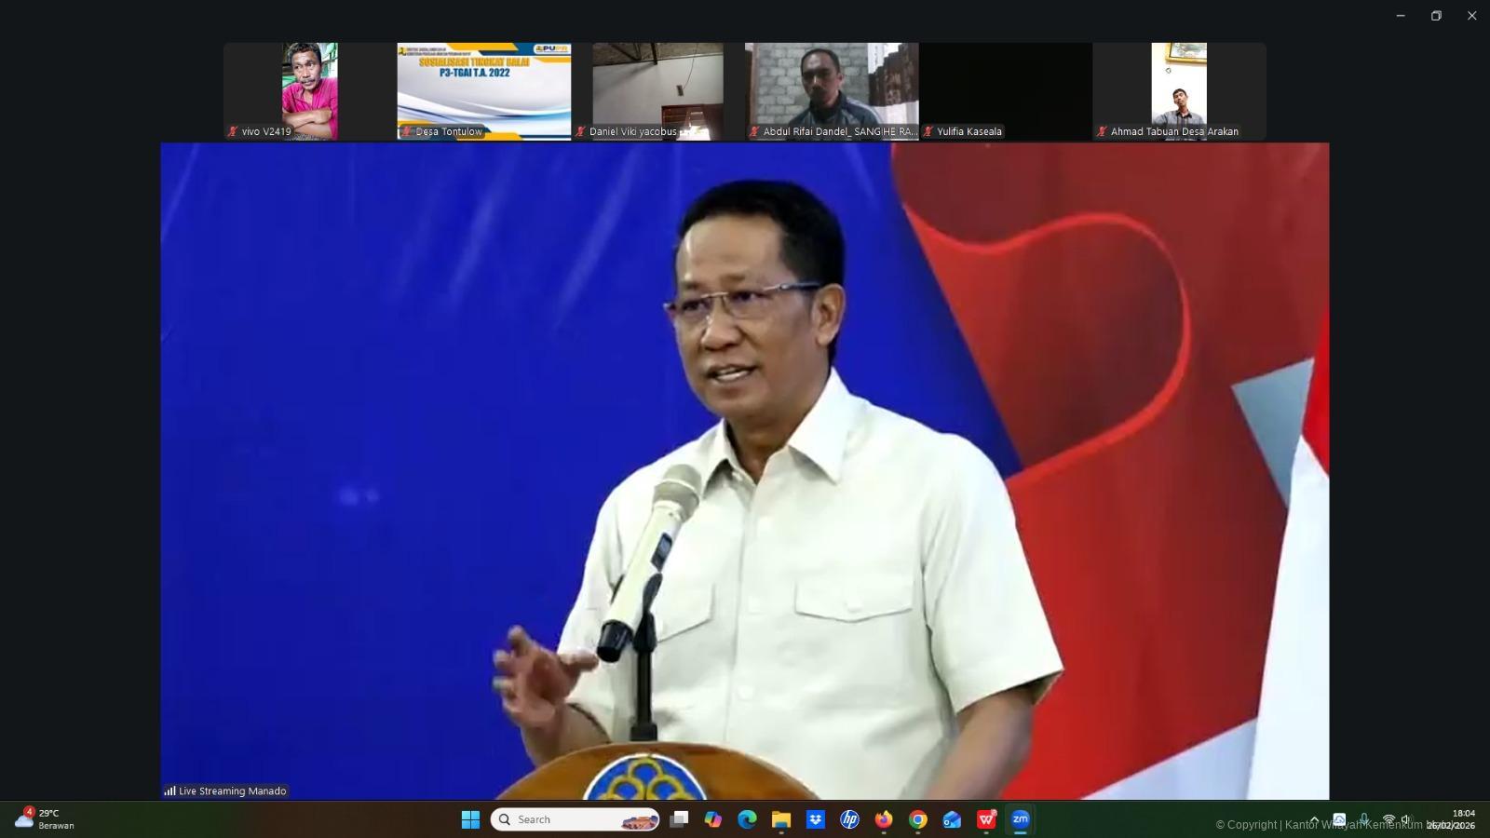
Task: Open the clock and date panel
Action: pyautogui.click(x=1452, y=819)
